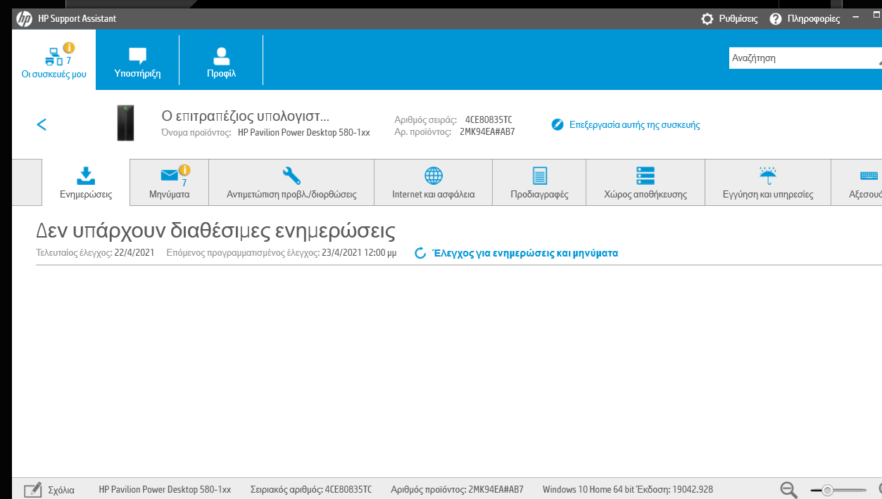
Task: Select the Internet και ασφάλεια tab
Action: tap(433, 183)
